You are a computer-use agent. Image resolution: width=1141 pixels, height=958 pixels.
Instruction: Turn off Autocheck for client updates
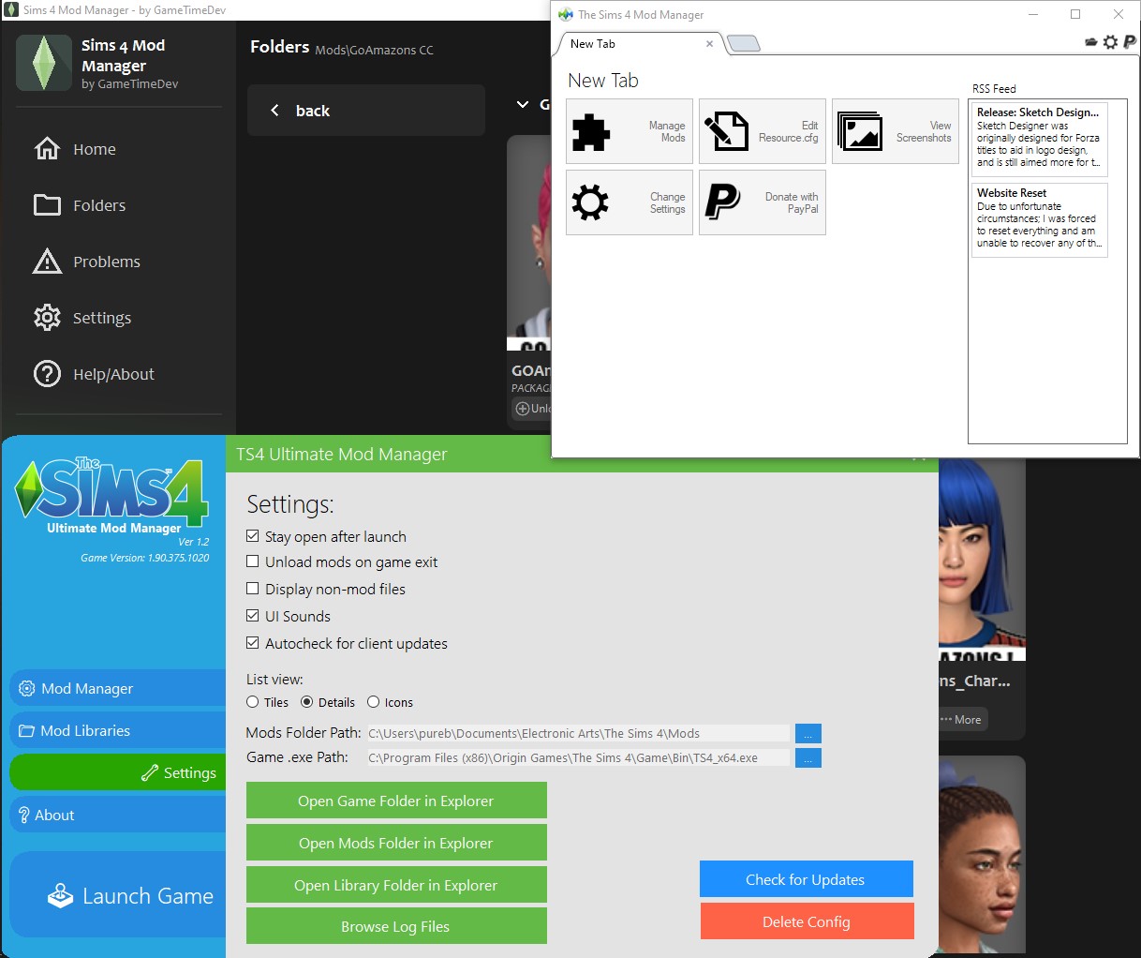pos(252,643)
